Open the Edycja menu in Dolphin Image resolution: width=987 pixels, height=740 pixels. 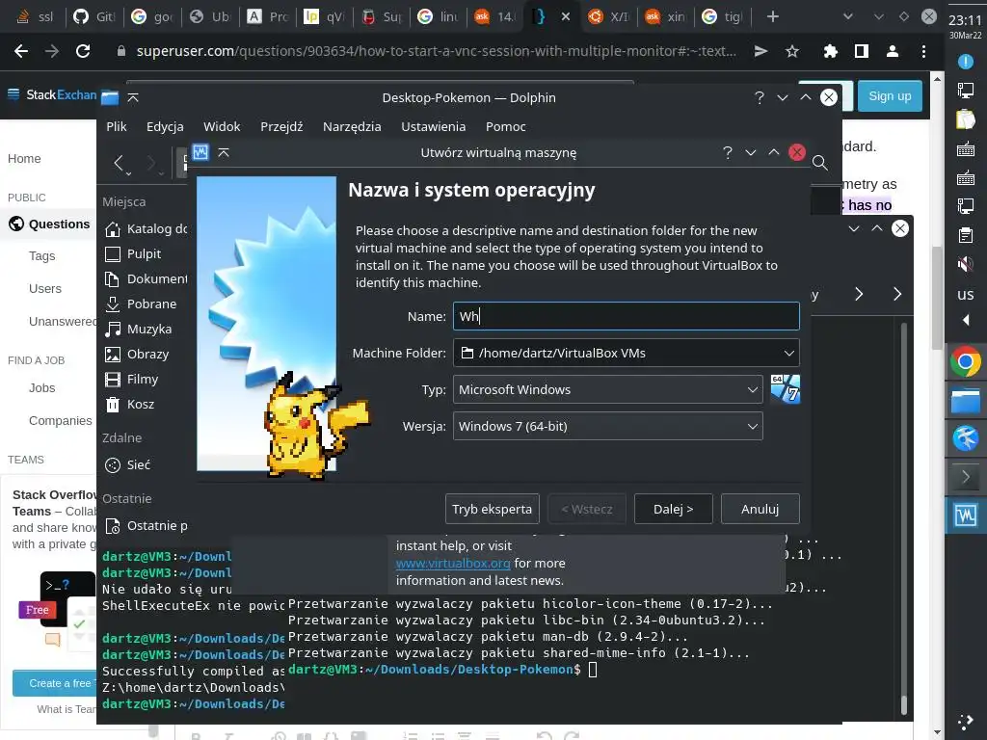pyautogui.click(x=165, y=126)
